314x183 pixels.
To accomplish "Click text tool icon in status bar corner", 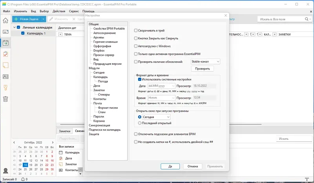I will point(307,179).
